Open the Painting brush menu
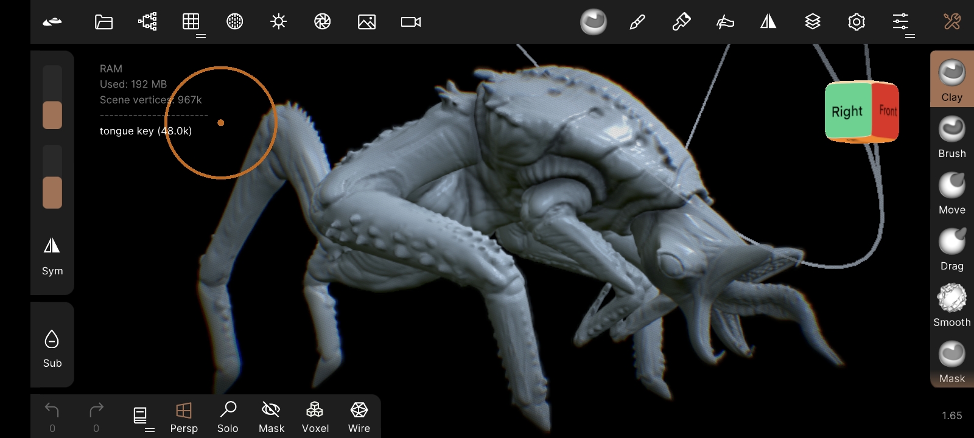The image size is (974, 438). [681, 22]
